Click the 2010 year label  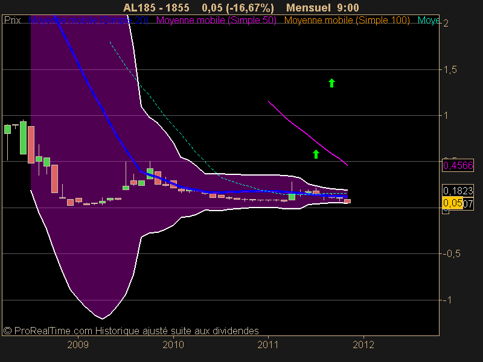[173, 345]
